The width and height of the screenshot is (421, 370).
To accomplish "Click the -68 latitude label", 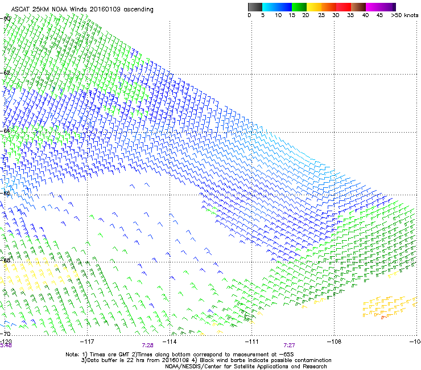I will [5, 260].
